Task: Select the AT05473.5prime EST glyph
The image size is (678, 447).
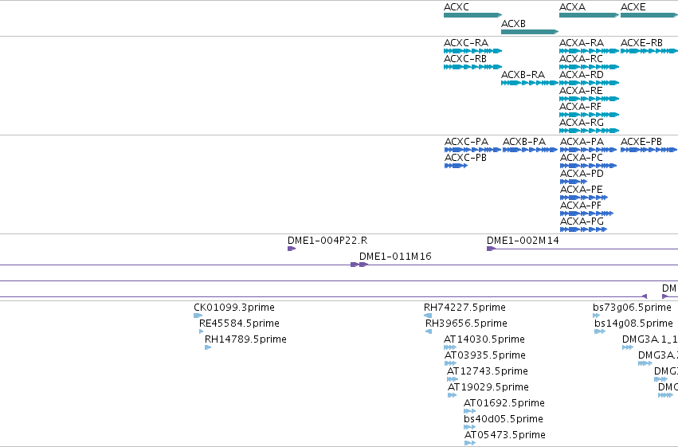Action: point(470,443)
